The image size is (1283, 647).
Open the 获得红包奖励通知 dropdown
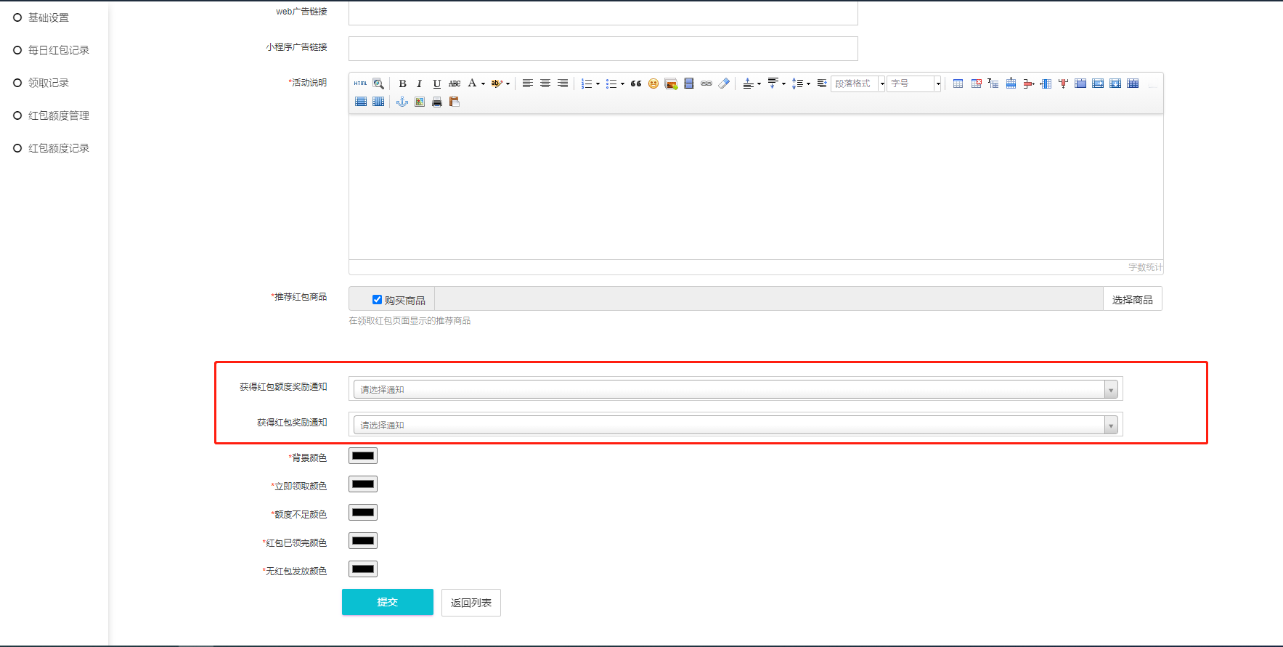(736, 425)
